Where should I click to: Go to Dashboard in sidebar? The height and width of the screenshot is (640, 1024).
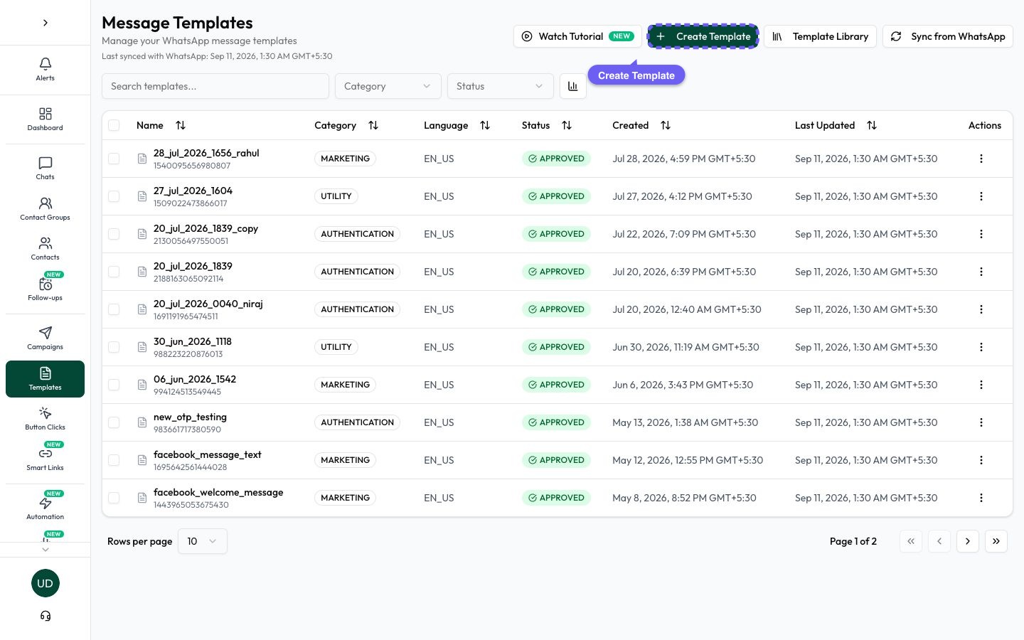coord(45,119)
